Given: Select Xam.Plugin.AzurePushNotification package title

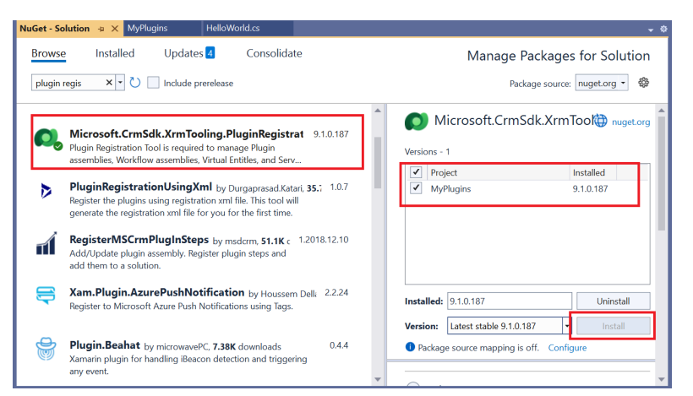Looking at the screenshot, I should (157, 292).
